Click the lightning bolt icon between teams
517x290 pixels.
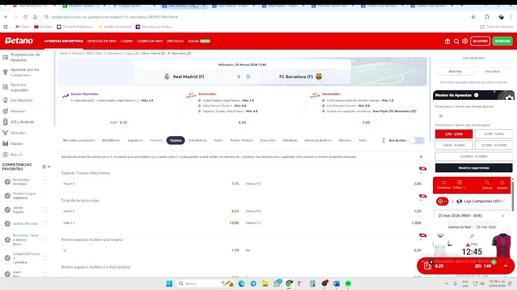point(239,77)
